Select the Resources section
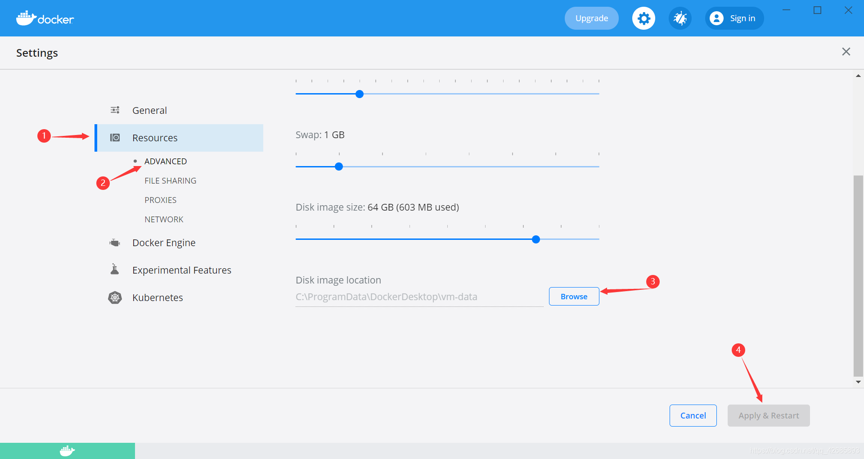Image resolution: width=864 pixels, height=459 pixels. 179,138
